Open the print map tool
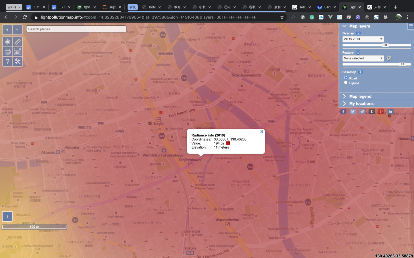 (x=8, y=52)
